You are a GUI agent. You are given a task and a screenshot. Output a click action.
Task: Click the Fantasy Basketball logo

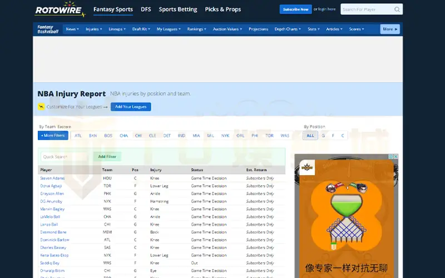(x=48, y=29)
